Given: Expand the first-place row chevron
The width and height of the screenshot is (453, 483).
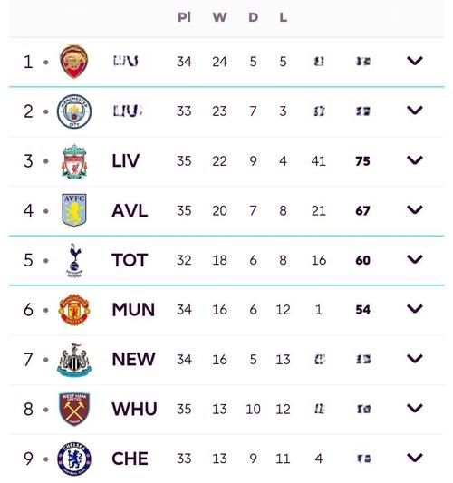Looking at the screenshot, I should click(415, 61).
